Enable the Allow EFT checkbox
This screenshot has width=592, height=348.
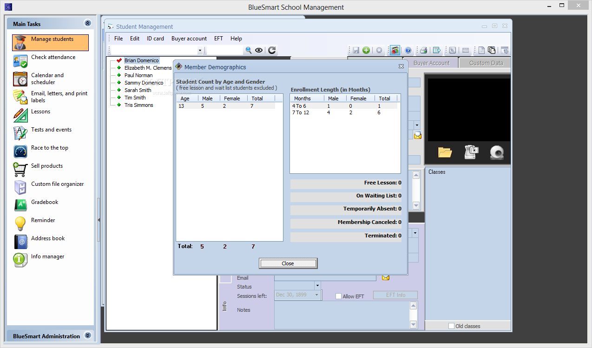(x=338, y=296)
